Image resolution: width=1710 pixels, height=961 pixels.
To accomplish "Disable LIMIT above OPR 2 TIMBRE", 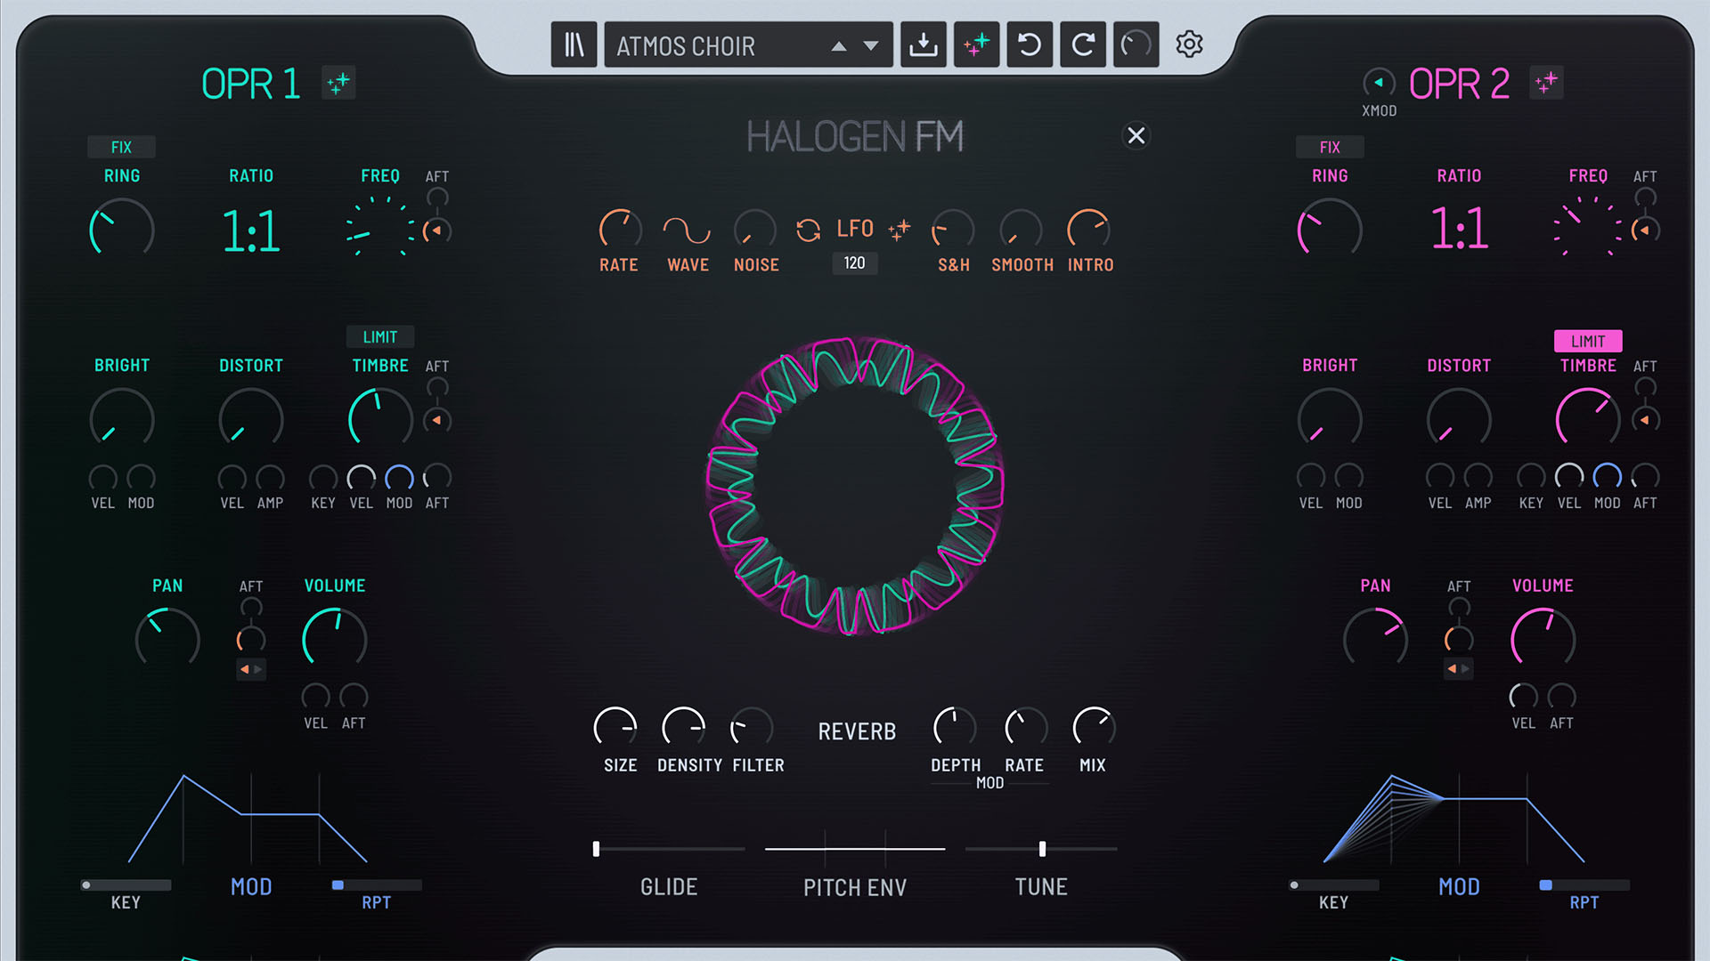I will point(1588,341).
